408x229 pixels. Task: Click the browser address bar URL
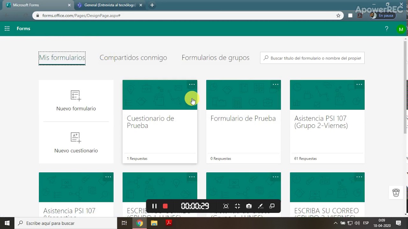[x=81, y=16]
